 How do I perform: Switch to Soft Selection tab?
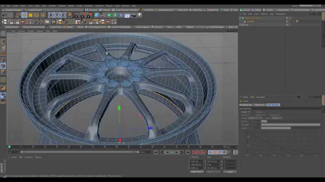pyautogui.click(x=273, y=105)
